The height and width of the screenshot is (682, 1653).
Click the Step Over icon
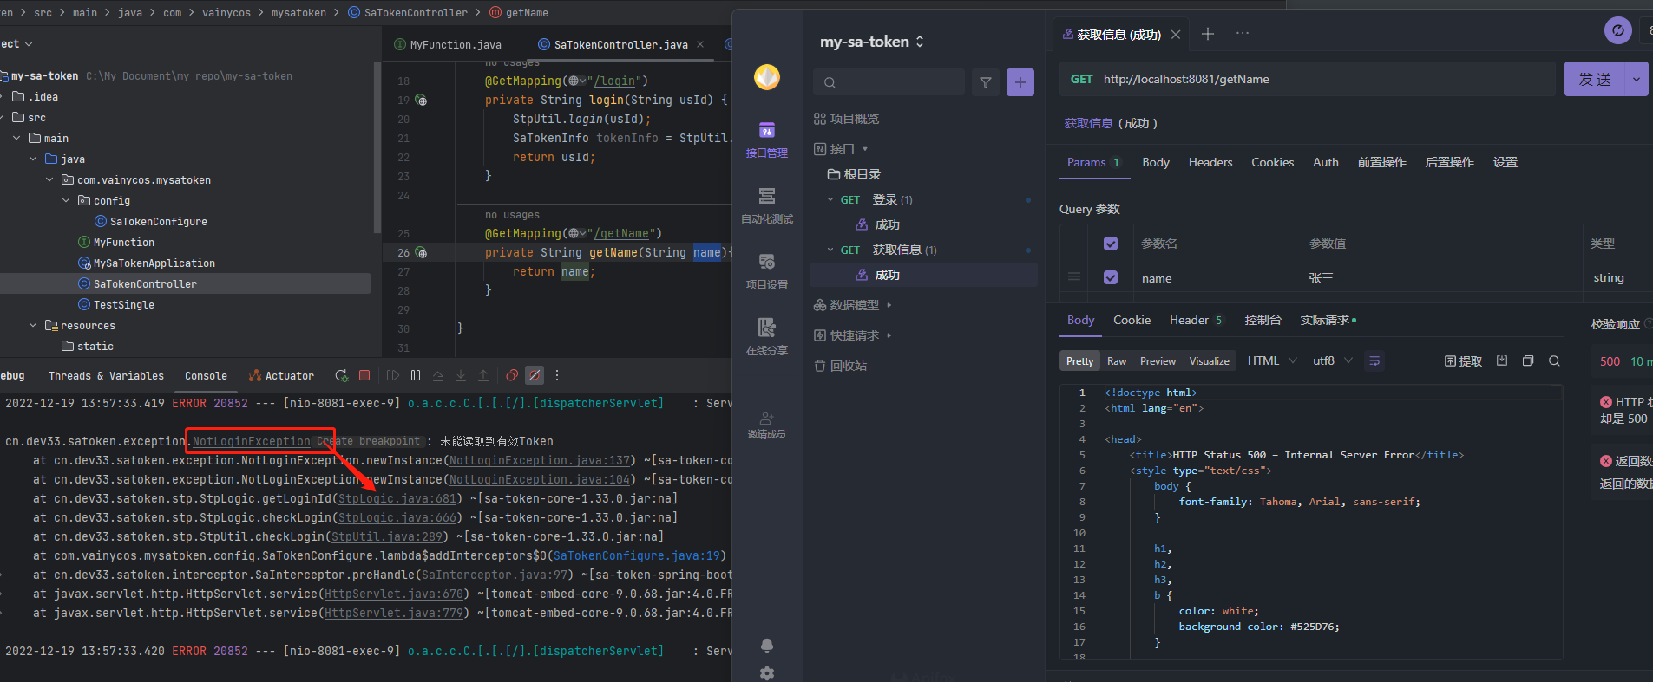coord(438,375)
